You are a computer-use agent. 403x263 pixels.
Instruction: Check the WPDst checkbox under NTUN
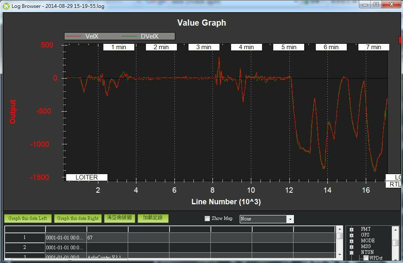click(366, 258)
